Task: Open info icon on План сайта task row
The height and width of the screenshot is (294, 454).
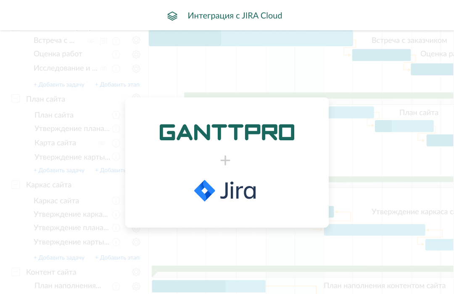Action: (x=116, y=115)
